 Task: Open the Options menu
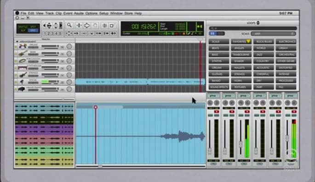pos(92,13)
